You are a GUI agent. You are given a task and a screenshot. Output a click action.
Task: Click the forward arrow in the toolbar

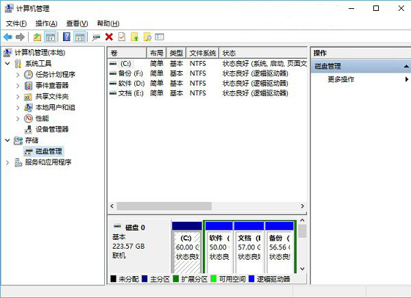point(20,37)
